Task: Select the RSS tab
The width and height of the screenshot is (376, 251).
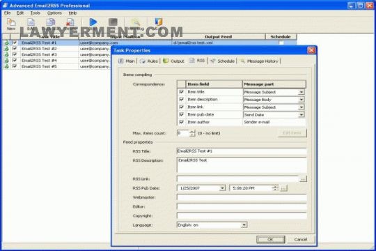Action: pyautogui.click(x=197, y=61)
